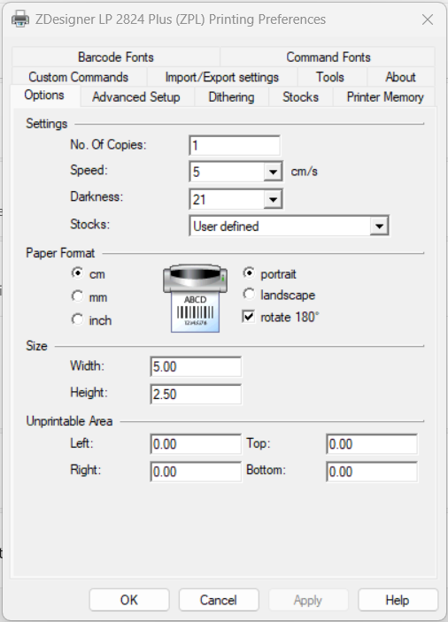Go to the Printer Memory tab
Viewport: 448px width, 622px height.
pyautogui.click(x=385, y=97)
